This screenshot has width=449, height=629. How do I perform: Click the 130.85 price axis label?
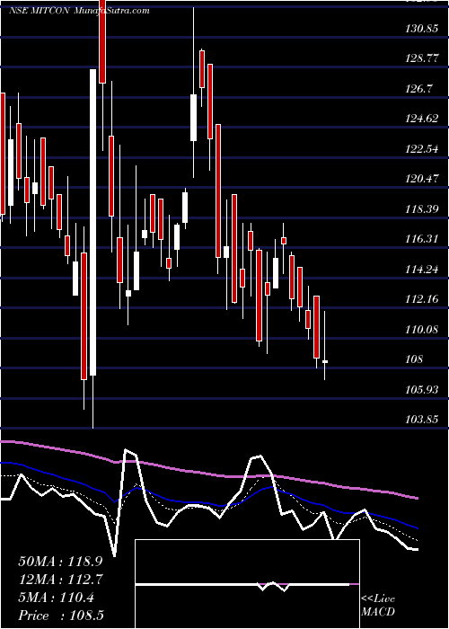pos(421,29)
